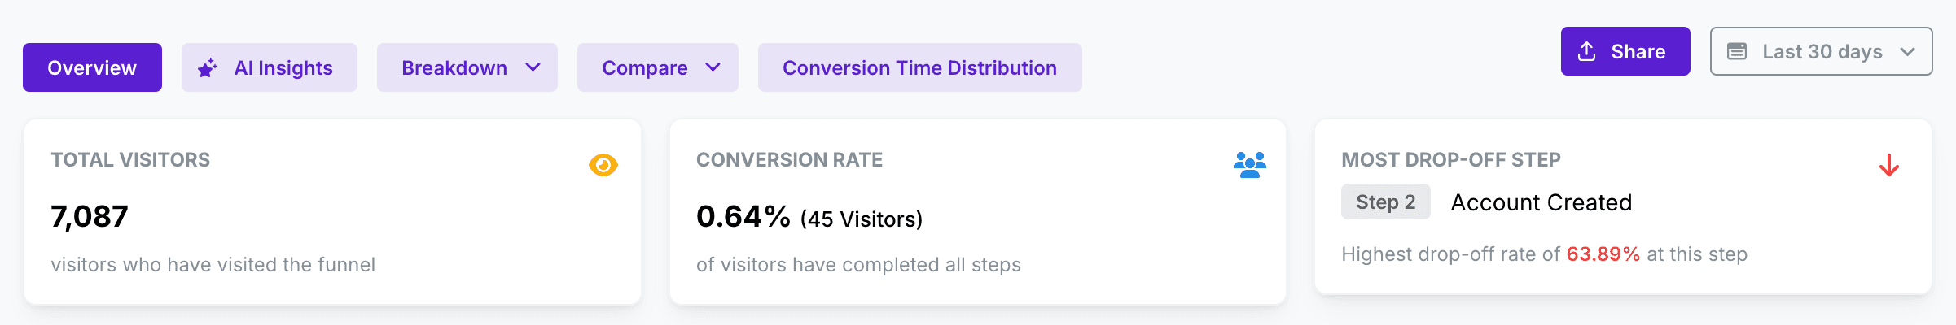Expand the Last 30 days chevron
This screenshot has width=1956, height=325.
coord(1907,52)
